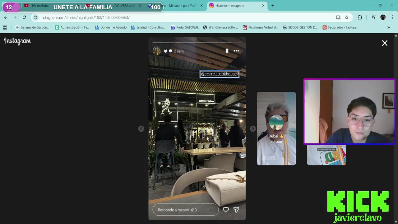Click the story progress bar segments
Image resolution: width=398 pixels, height=224 pixels.
pyautogui.click(x=197, y=43)
